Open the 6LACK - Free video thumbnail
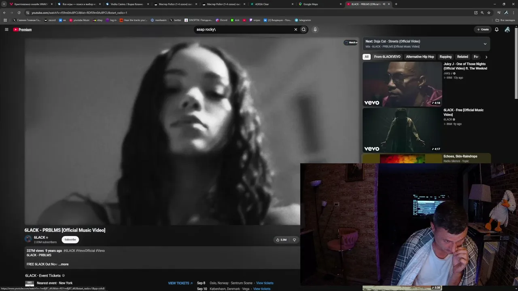The height and width of the screenshot is (291, 518). tap(402, 130)
